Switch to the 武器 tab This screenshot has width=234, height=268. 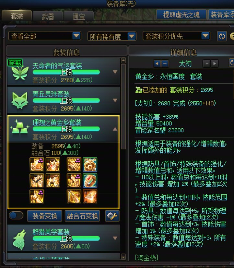pos(48,17)
